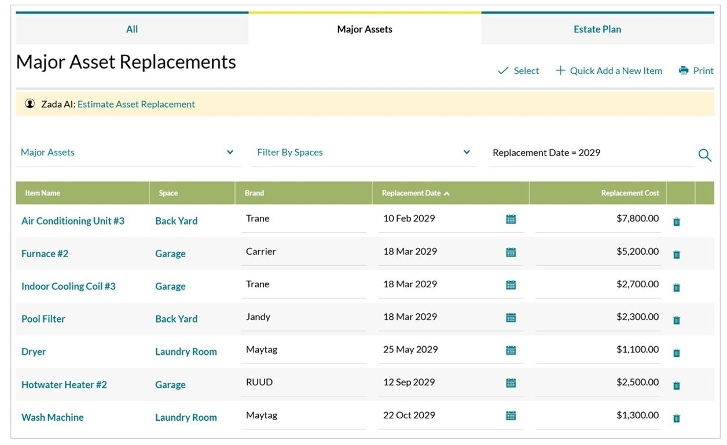Screen dimensions: 727x445
Task: Open calendar picker for Dryer replacement date
Action: click(511, 350)
